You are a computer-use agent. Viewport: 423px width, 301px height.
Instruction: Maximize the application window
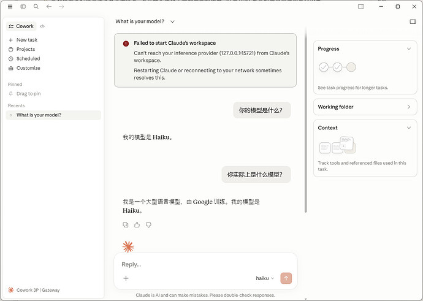point(397,7)
